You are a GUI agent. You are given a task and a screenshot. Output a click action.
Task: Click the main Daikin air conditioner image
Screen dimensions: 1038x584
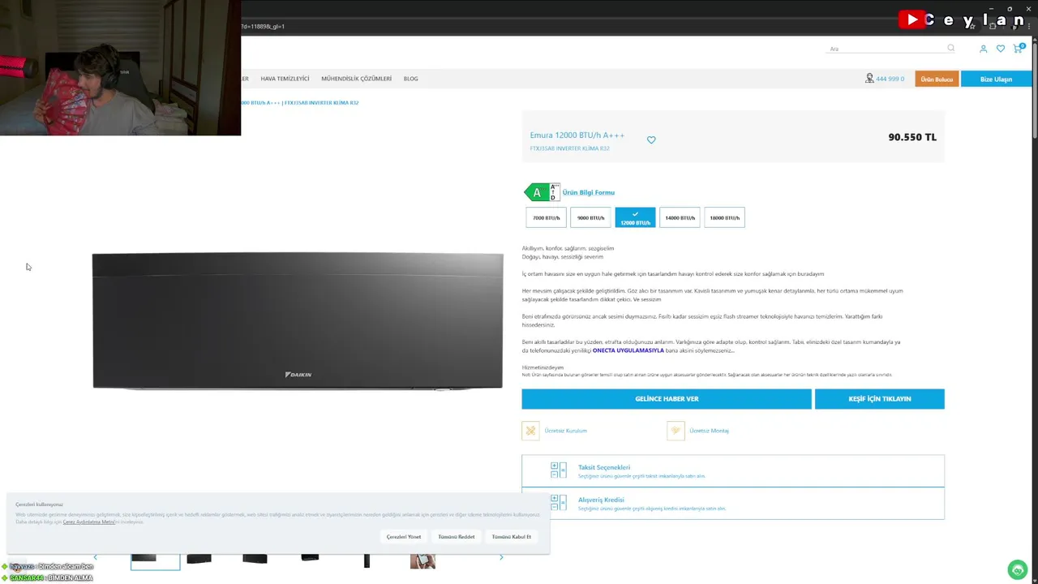[x=298, y=321]
